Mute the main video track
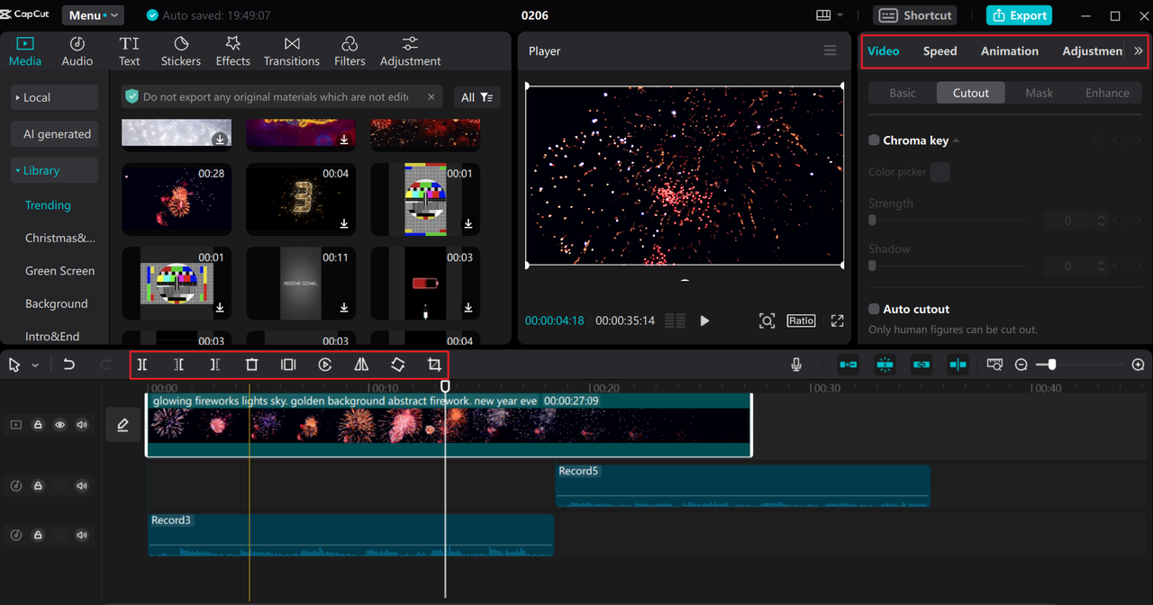 point(82,425)
